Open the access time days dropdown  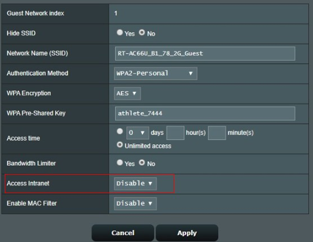click(x=137, y=132)
